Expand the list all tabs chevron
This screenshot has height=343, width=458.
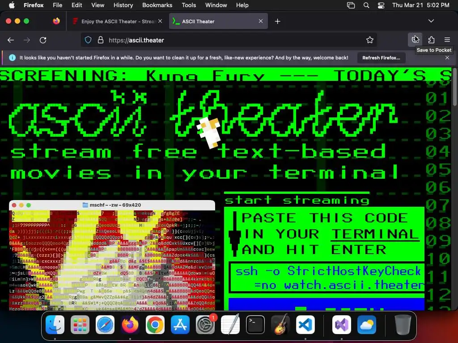[431, 21]
